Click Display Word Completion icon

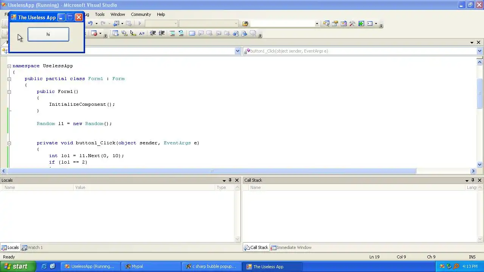[x=142, y=33]
